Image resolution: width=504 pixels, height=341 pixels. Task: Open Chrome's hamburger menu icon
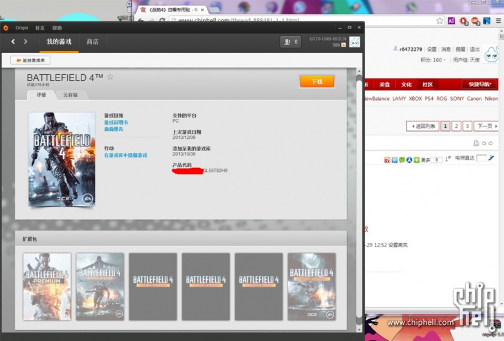(x=498, y=21)
